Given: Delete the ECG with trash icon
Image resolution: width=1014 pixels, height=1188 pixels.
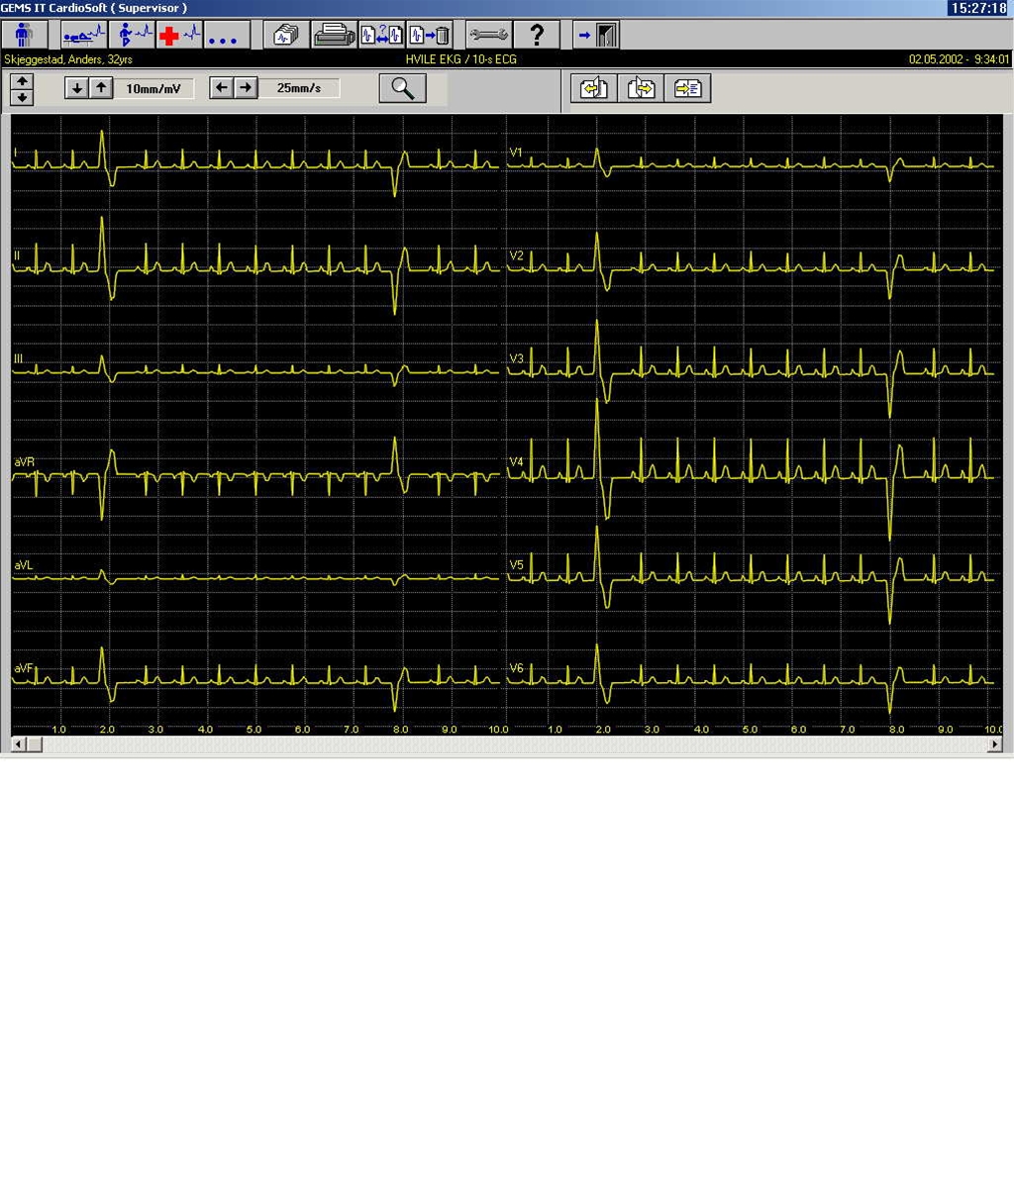Looking at the screenshot, I should pos(430,36).
